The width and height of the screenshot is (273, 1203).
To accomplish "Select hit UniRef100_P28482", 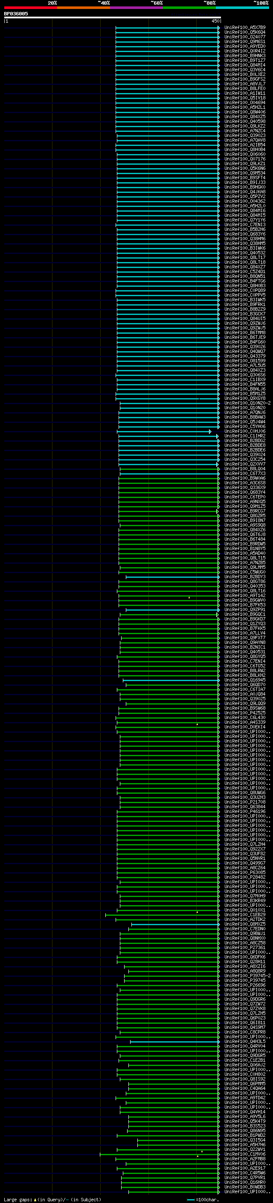I will pos(245,877).
